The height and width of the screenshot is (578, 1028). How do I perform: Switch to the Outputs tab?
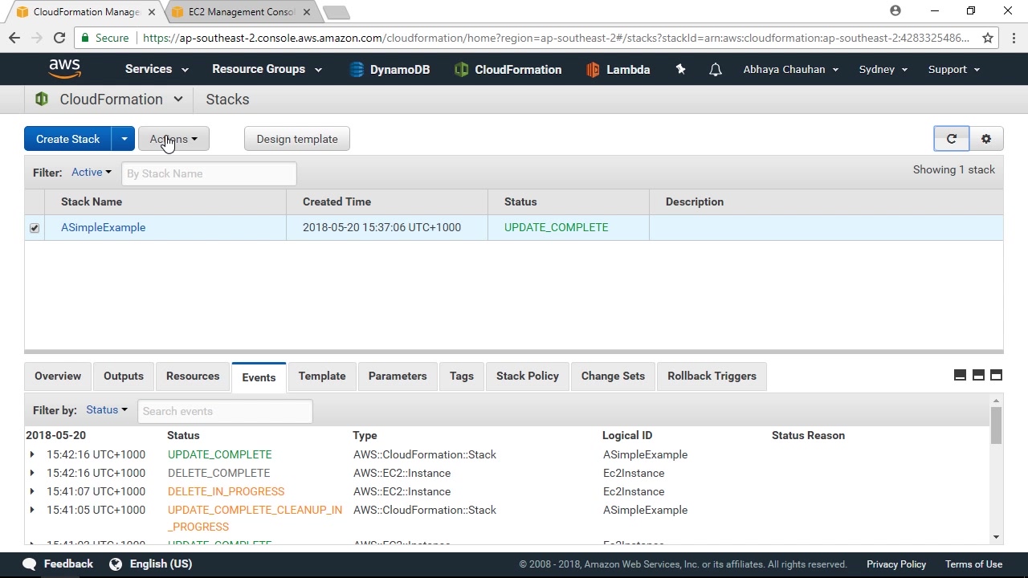pyautogui.click(x=124, y=376)
